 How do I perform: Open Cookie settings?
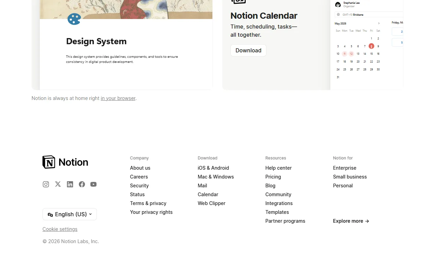(x=60, y=229)
